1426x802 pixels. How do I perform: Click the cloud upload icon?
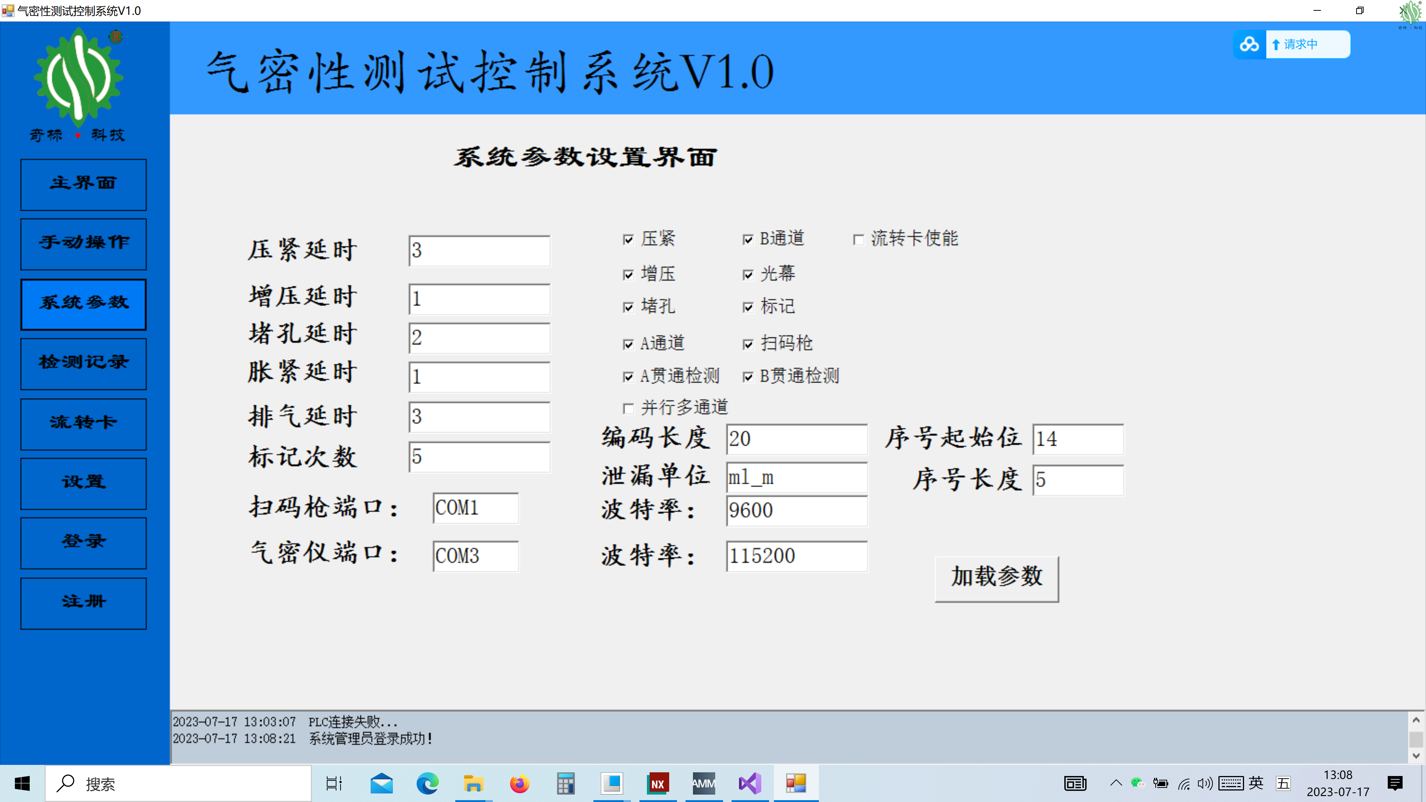click(1249, 44)
